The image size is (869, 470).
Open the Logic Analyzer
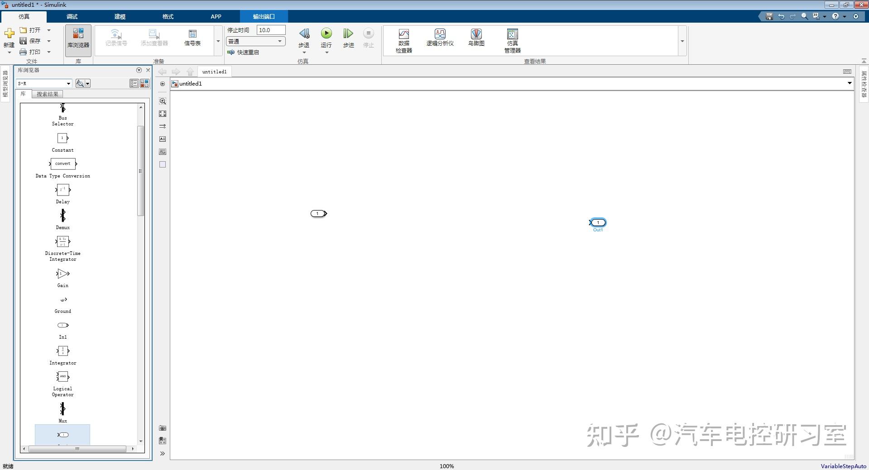pyautogui.click(x=440, y=38)
